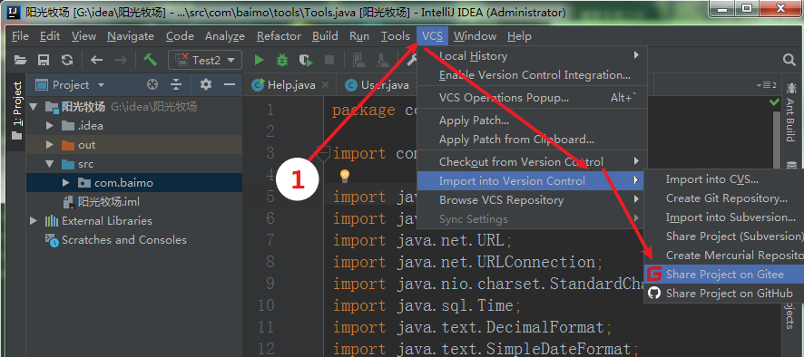
Task: Click the lightbulb intention icon in editor
Action: 345,176
